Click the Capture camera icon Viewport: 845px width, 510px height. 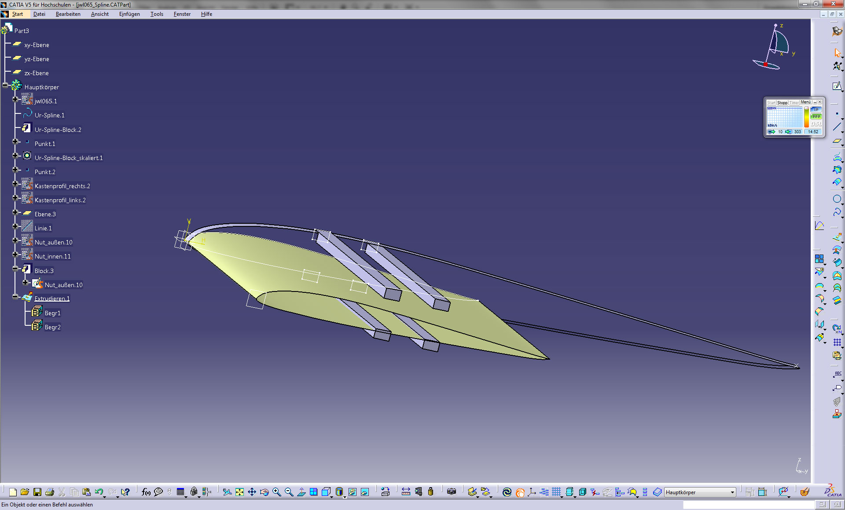tap(452, 492)
